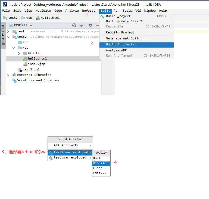Click the Project view window icon
The height and width of the screenshot is (199, 209).
point(11,25)
